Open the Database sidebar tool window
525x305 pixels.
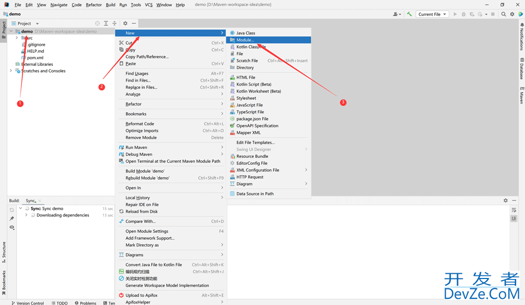[521, 69]
